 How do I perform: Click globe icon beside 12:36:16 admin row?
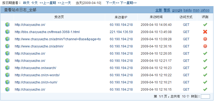pos(7,46)
